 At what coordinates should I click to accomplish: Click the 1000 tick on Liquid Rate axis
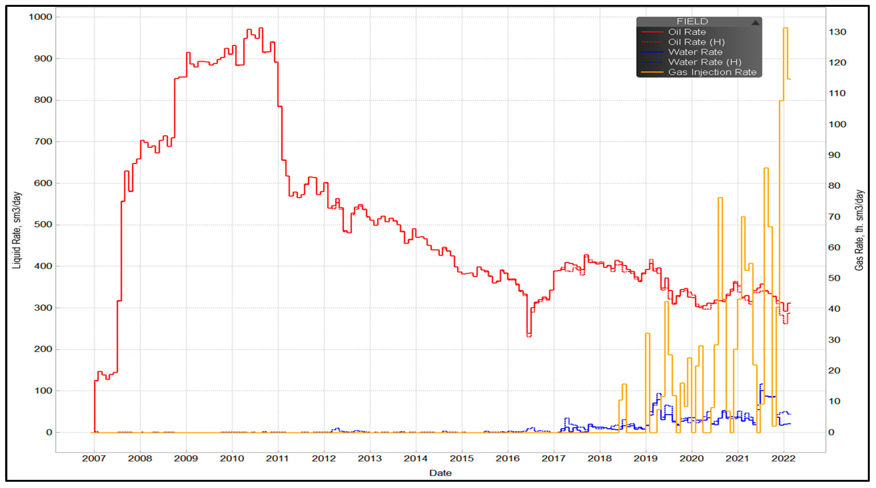click(x=40, y=17)
